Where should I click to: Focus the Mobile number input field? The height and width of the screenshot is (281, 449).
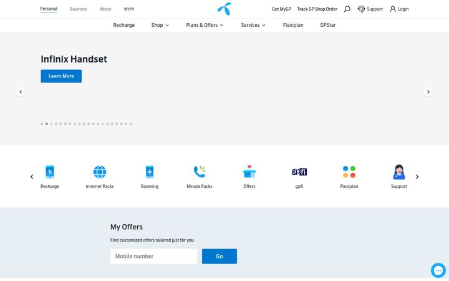pos(154,256)
